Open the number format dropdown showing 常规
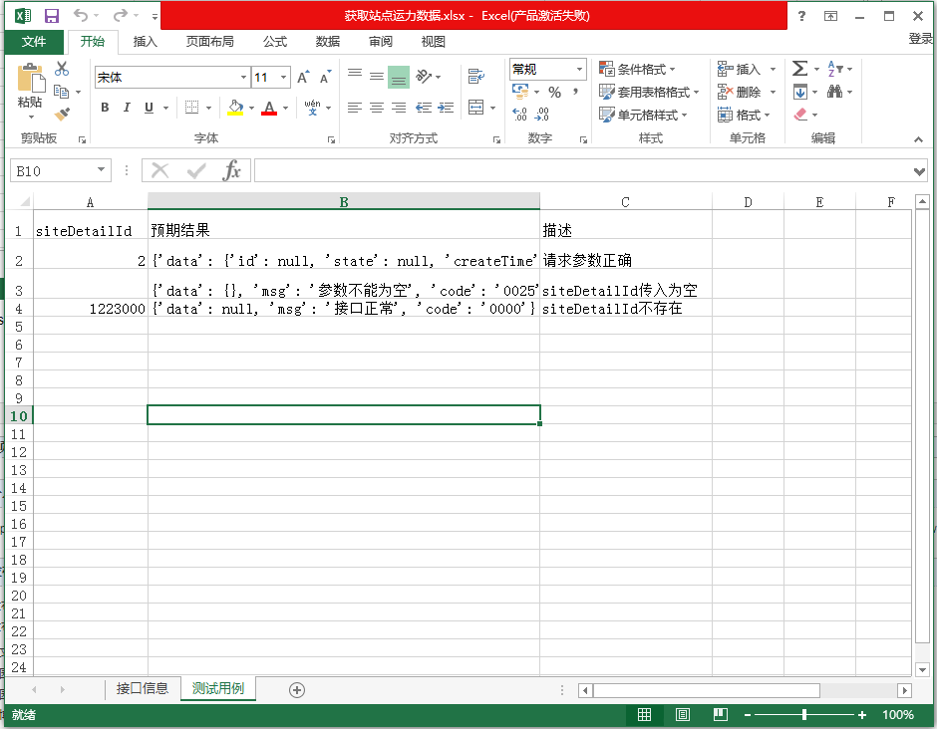The image size is (937, 729). coord(544,69)
